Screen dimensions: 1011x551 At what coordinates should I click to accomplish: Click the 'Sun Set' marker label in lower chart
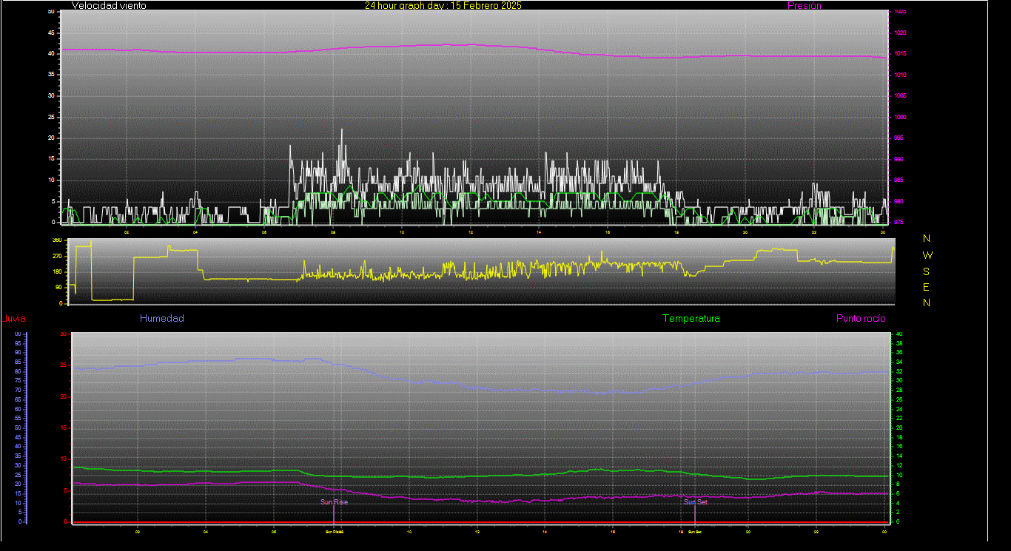[x=696, y=502]
